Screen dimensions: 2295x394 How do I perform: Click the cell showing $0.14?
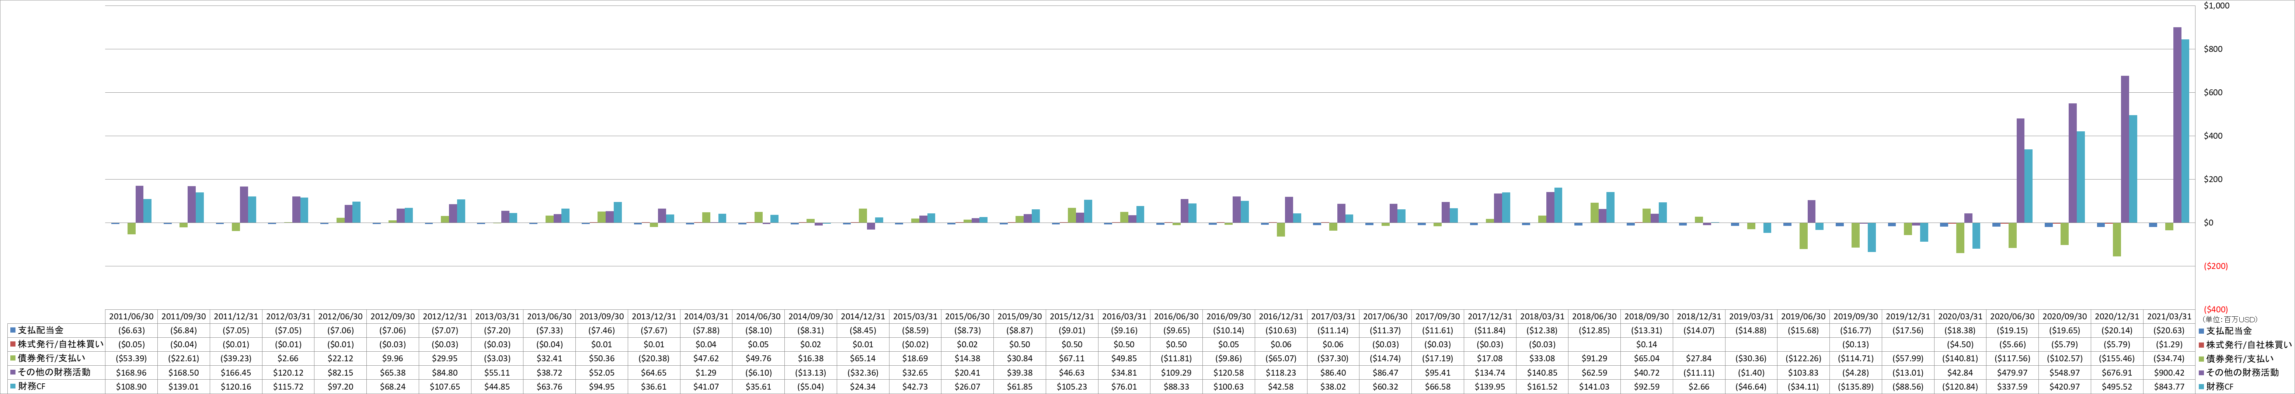coord(1645,344)
